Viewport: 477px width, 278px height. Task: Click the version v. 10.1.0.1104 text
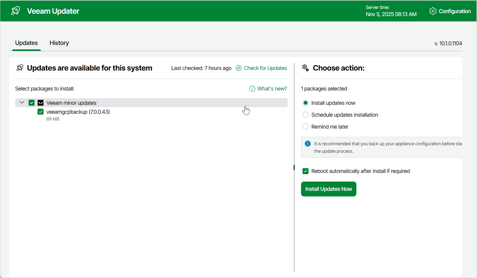point(448,43)
